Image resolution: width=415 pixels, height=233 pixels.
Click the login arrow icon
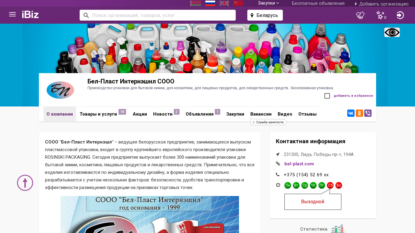[400, 15]
